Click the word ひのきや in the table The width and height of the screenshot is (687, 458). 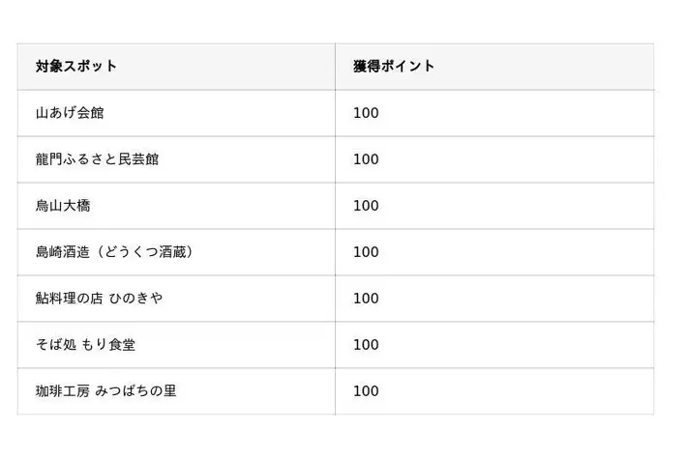(x=135, y=299)
